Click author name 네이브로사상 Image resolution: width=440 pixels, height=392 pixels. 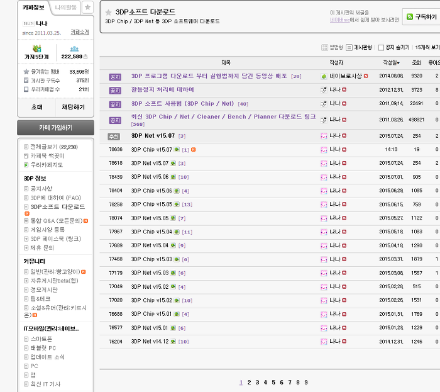pyautogui.click(x=346, y=76)
